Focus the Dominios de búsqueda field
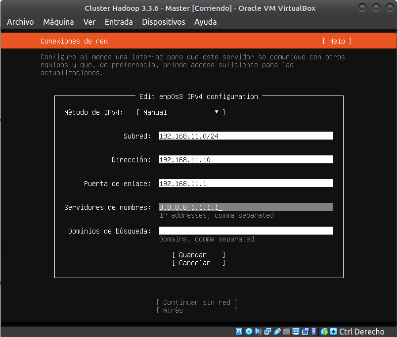The height and width of the screenshot is (337, 398). [x=246, y=231]
